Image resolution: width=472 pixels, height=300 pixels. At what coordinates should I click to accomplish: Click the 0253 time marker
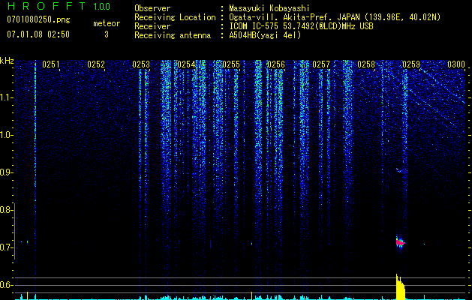click(x=141, y=64)
